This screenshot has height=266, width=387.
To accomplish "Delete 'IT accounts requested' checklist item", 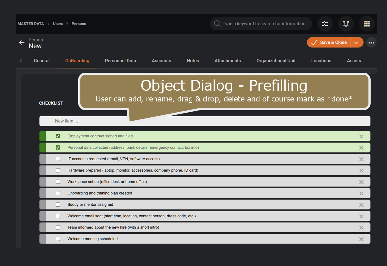I will (x=361, y=159).
